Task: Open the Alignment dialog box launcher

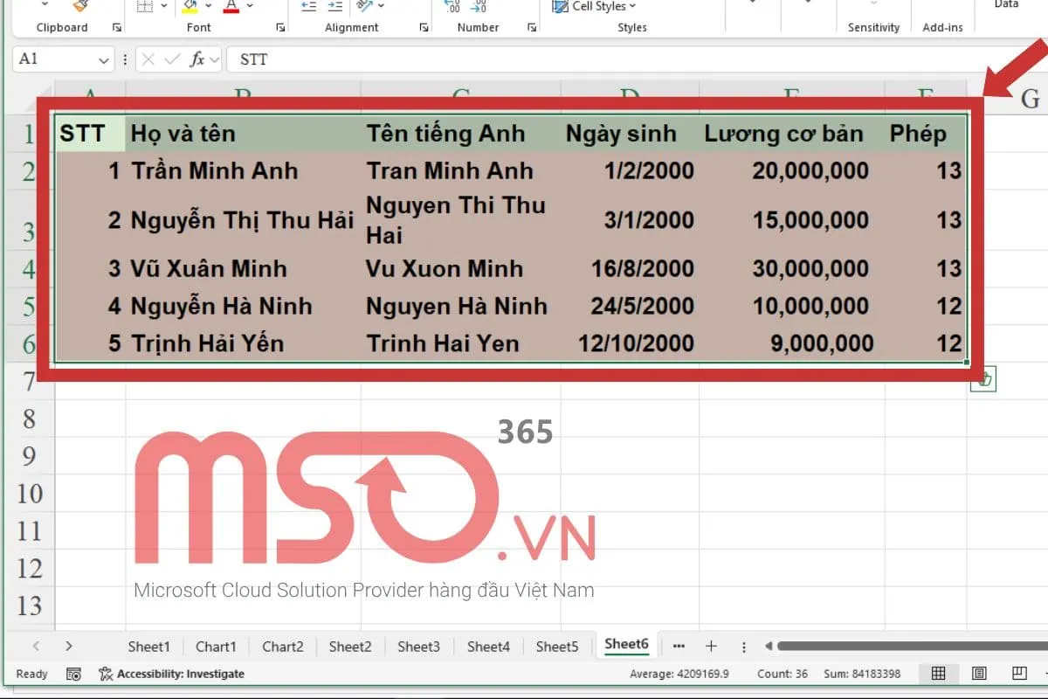Action: point(424,27)
